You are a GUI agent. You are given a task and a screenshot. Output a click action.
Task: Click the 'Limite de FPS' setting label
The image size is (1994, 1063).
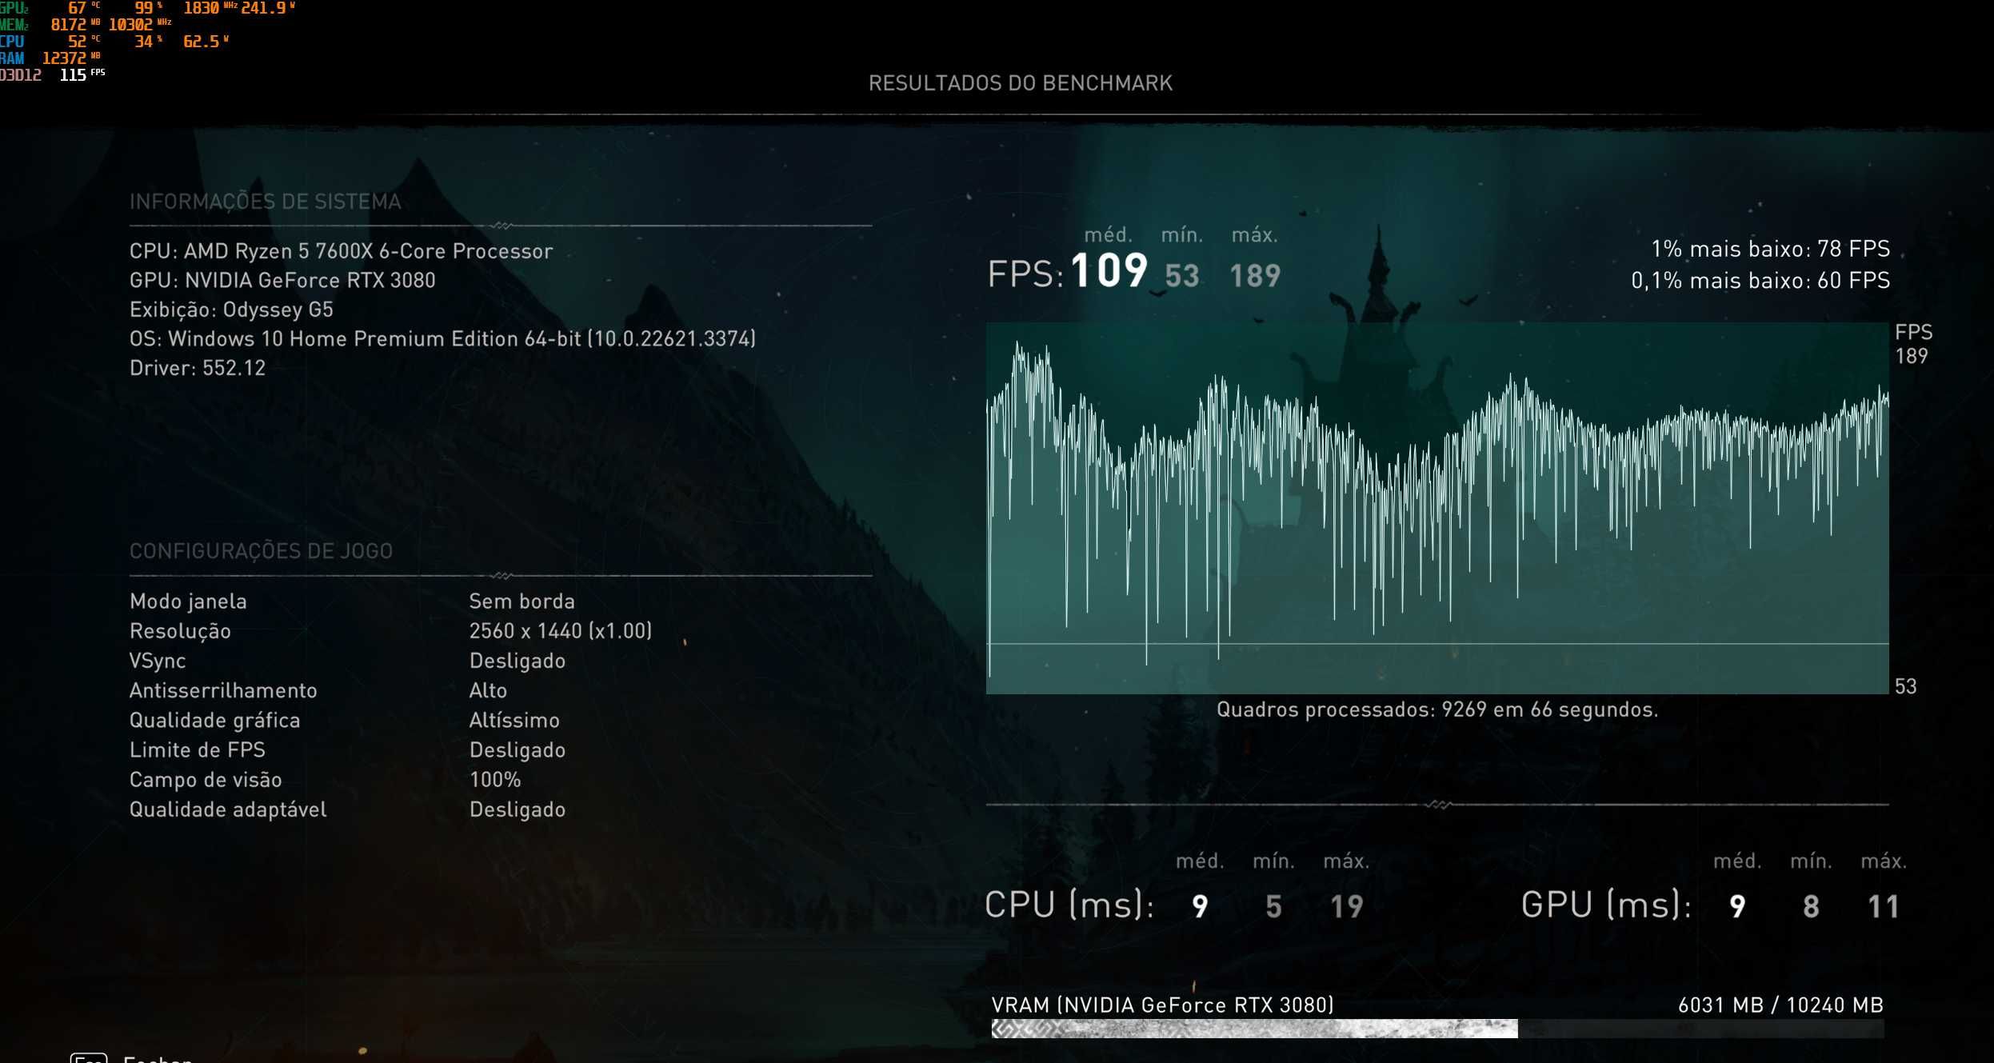coord(197,750)
